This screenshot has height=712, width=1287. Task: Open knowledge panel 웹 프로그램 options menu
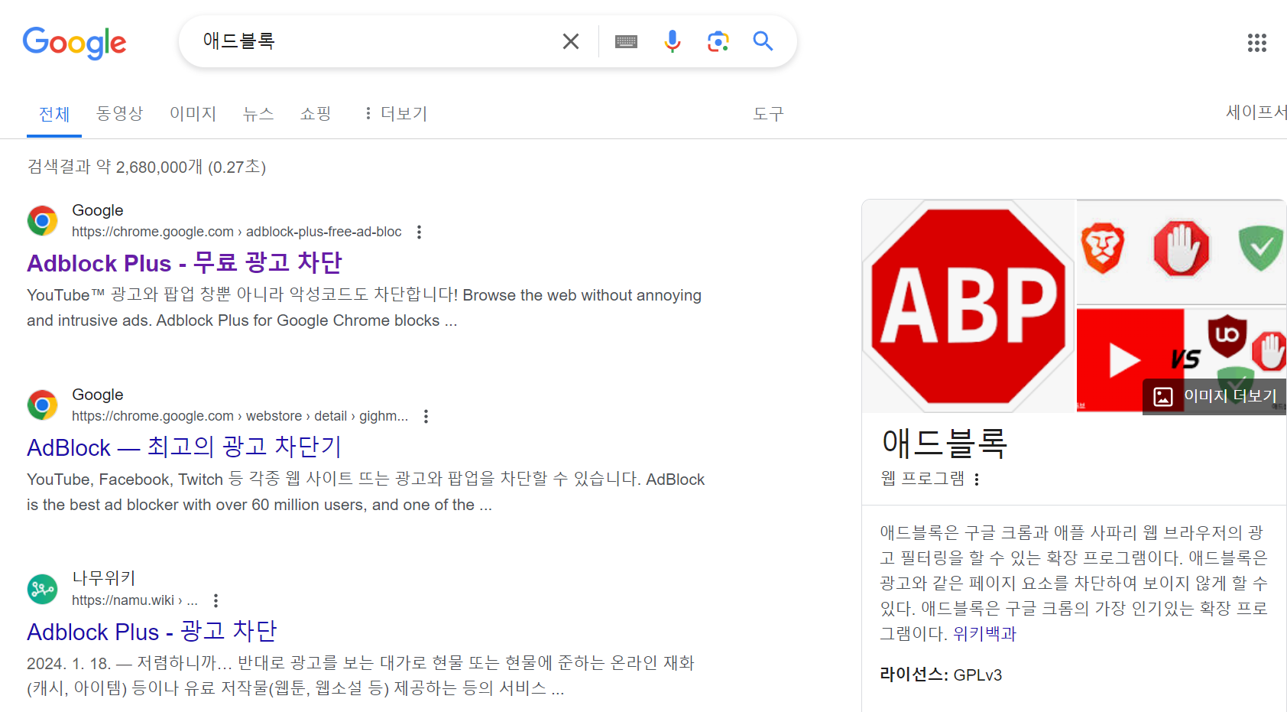pos(977,479)
